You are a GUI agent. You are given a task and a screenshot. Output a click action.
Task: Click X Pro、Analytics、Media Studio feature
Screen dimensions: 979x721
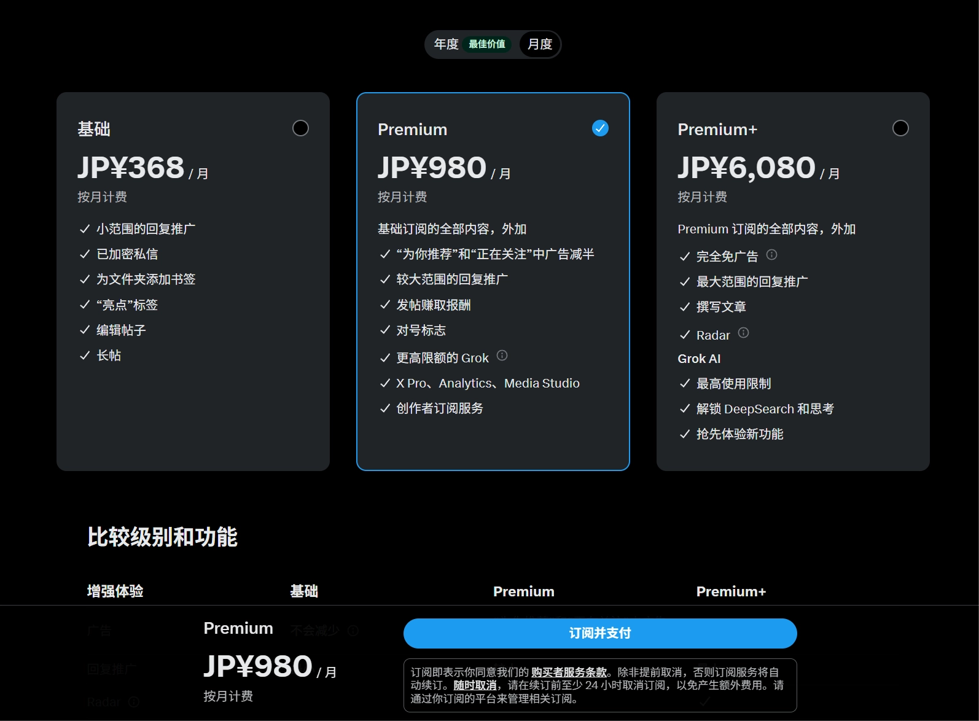point(488,383)
